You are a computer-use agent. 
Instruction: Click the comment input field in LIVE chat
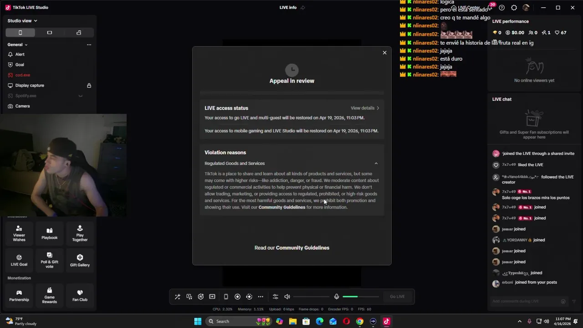(528, 301)
